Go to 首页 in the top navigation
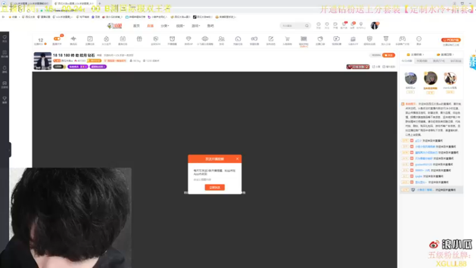Screen dimensions: 476x268 (136, 26)
